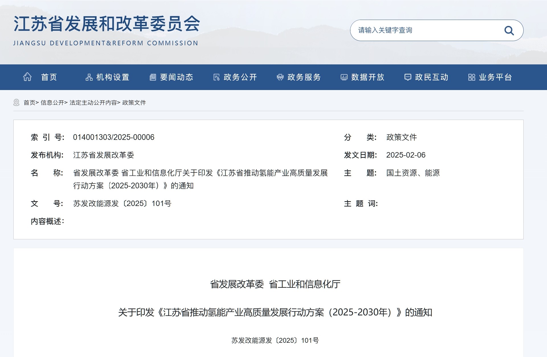Click the 政民互动 chat bubble icon
Screen dimensions: 547x357
(x=408, y=77)
